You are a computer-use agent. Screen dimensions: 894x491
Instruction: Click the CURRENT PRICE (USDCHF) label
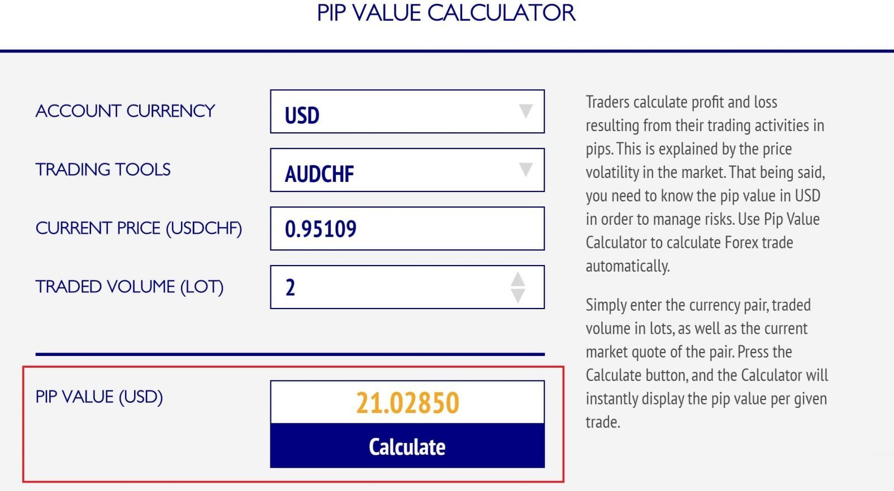click(x=139, y=228)
